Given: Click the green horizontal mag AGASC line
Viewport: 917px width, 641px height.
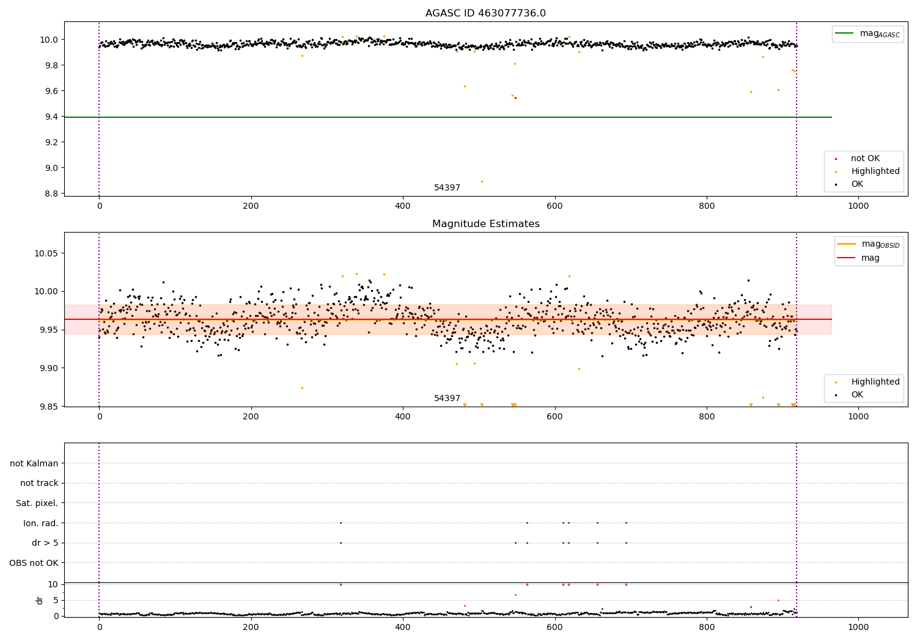Looking at the screenshot, I should 448,117.
